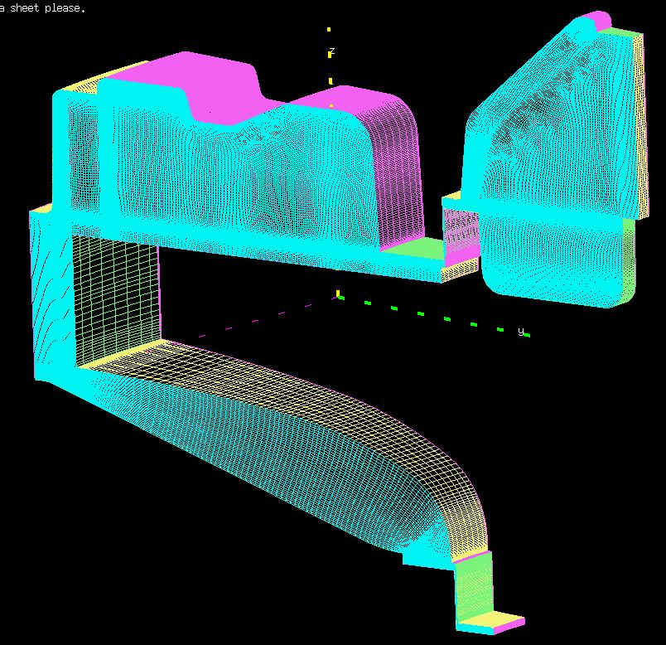Screen dimensions: 666x645
Task: Select the z axis label
Action: click(x=332, y=51)
